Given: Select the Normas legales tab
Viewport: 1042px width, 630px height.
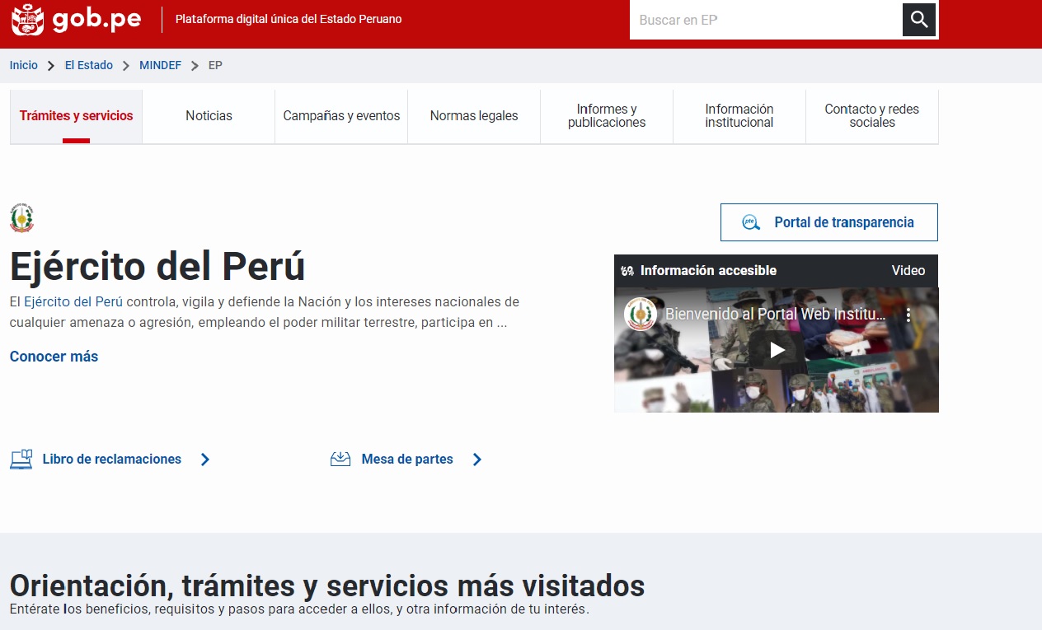Looking at the screenshot, I should coord(474,116).
